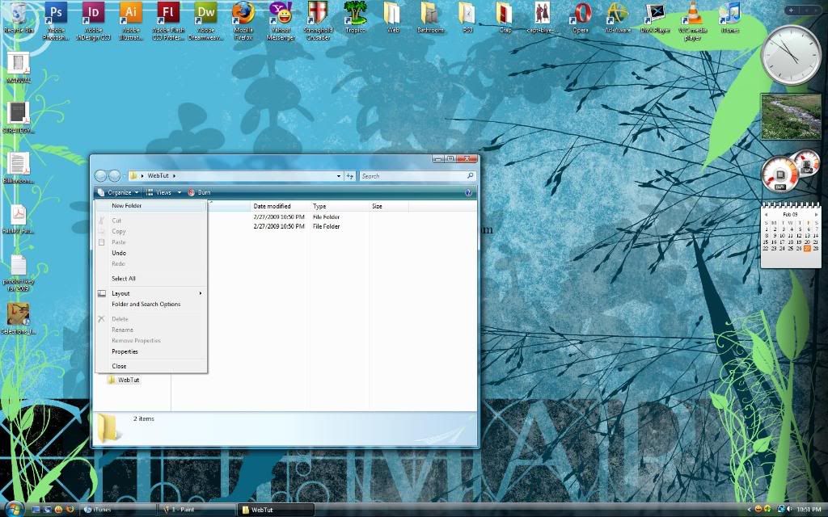Choose New Folder from the Organize menu
Image resolution: width=828 pixels, height=517 pixels.
click(127, 206)
